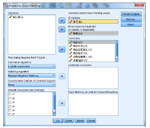Image resolution: width=150 pixels, height=128 pixels.
Task: Click the arrow button beside treatment indicator field
Action: [62, 29]
